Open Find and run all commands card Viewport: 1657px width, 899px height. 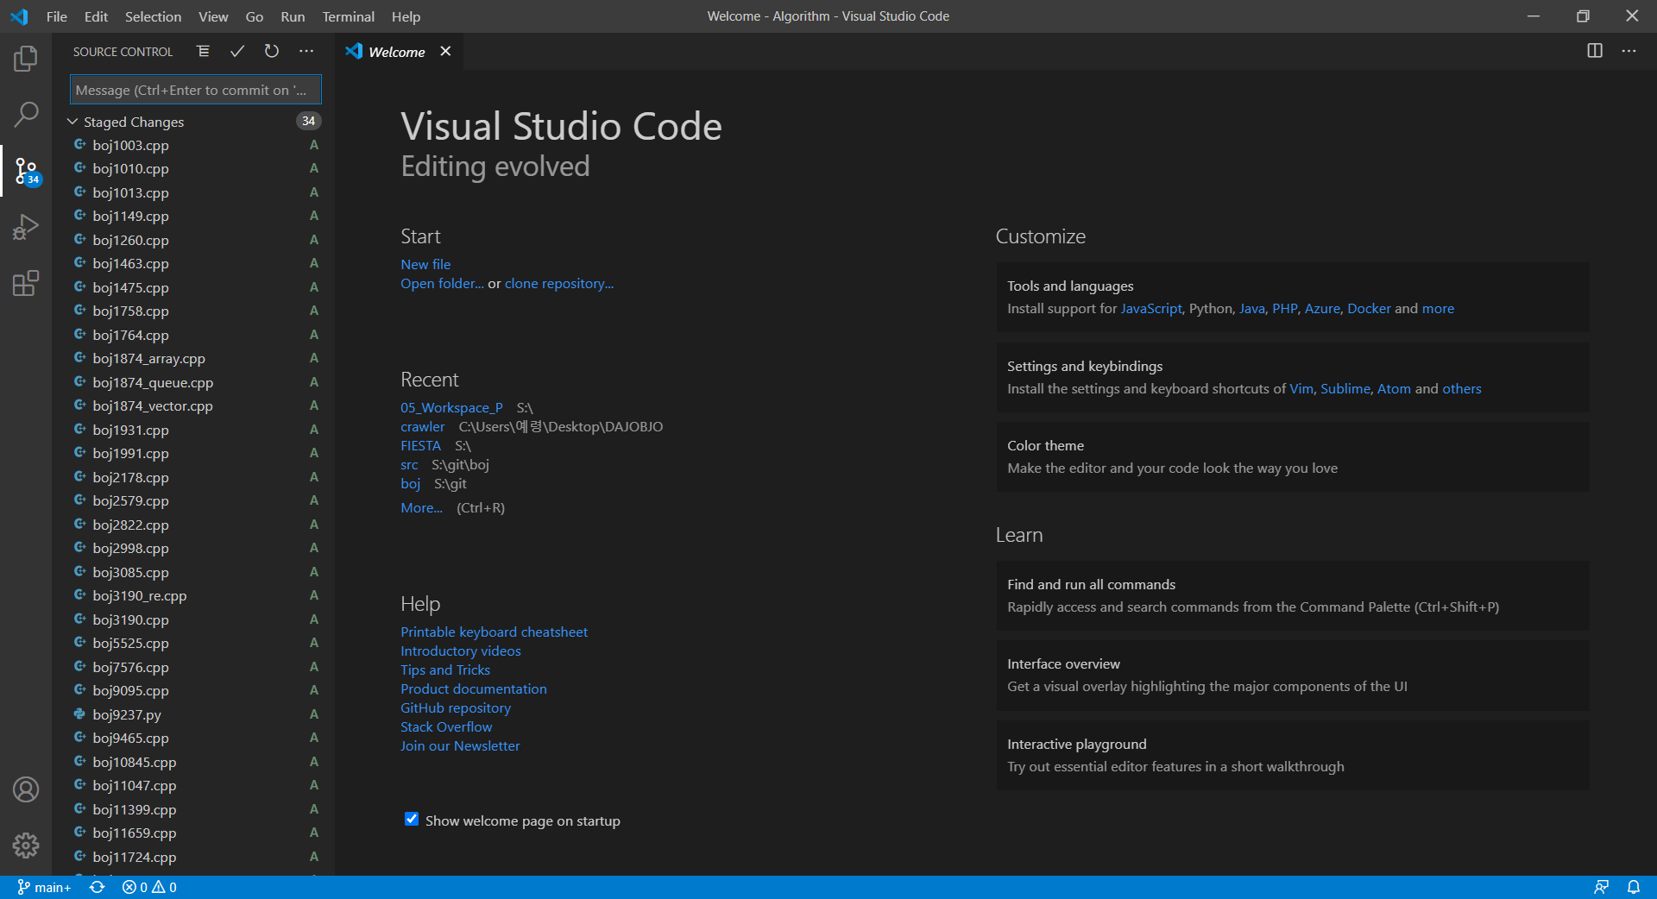(x=1293, y=595)
